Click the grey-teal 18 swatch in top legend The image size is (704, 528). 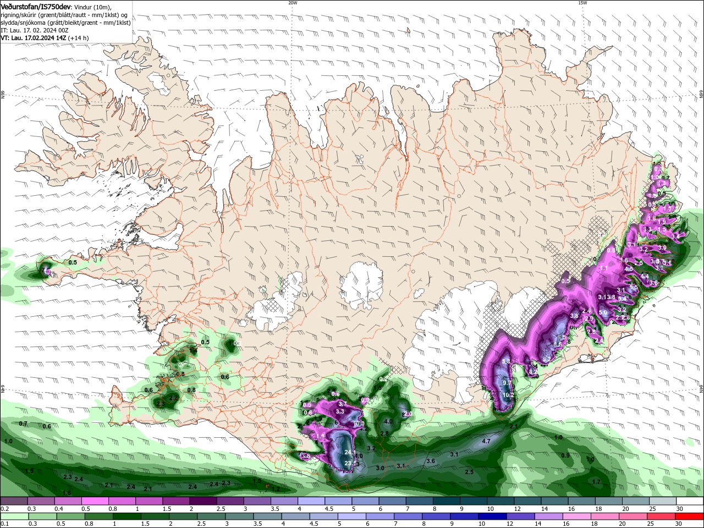(609, 501)
